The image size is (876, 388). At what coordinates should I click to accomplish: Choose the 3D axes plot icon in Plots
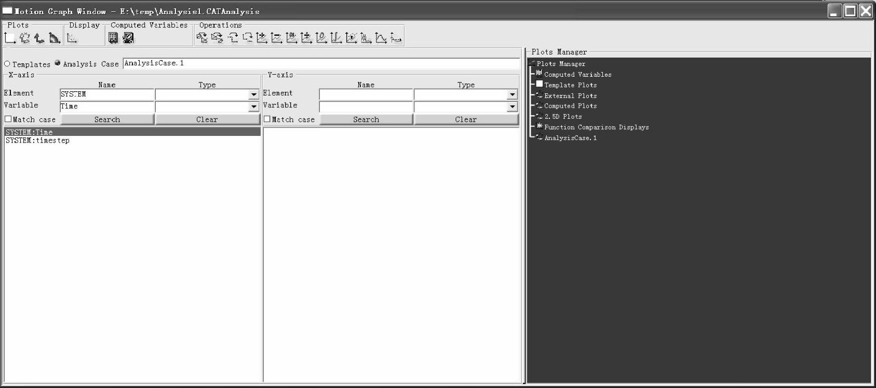(39, 38)
